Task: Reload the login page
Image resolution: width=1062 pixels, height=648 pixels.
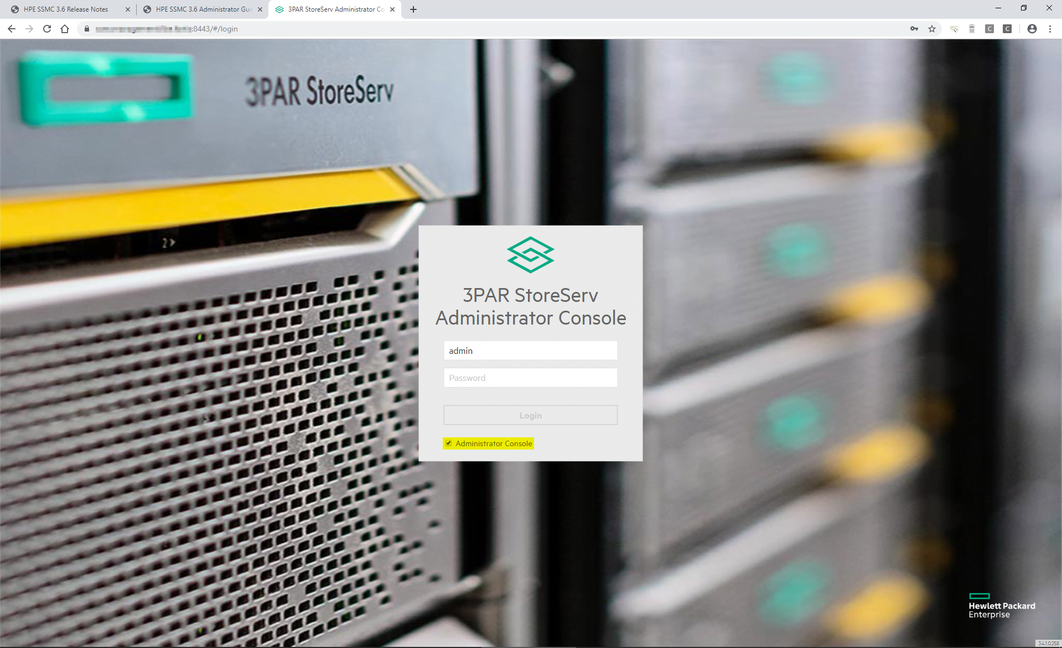Action: pyautogui.click(x=47, y=29)
